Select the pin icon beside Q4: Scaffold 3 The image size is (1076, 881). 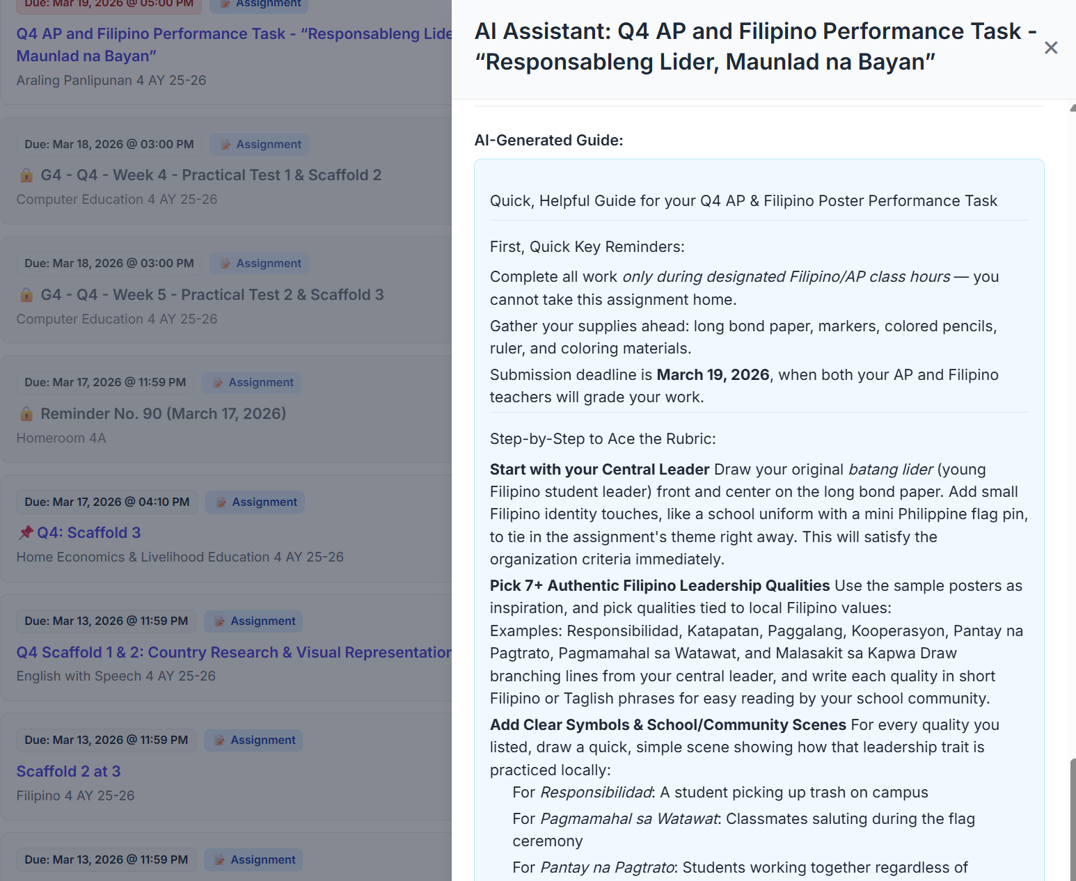pyautogui.click(x=26, y=532)
